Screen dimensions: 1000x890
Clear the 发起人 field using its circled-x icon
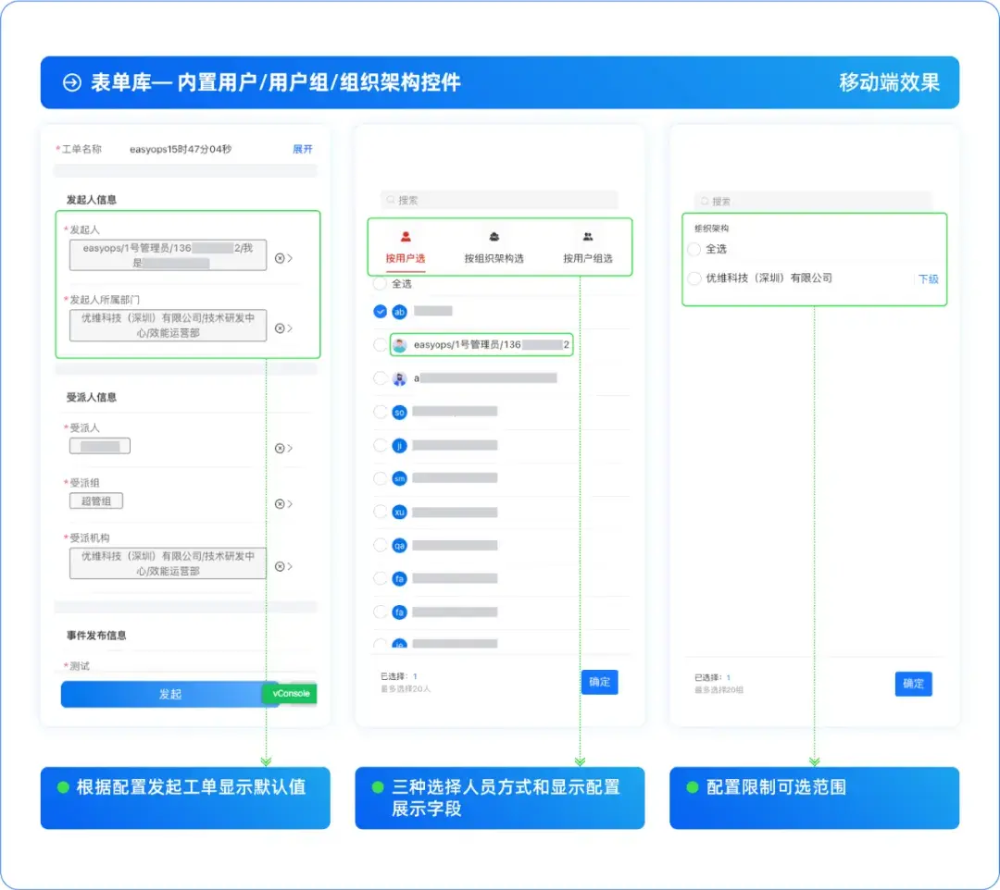point(279,258)
